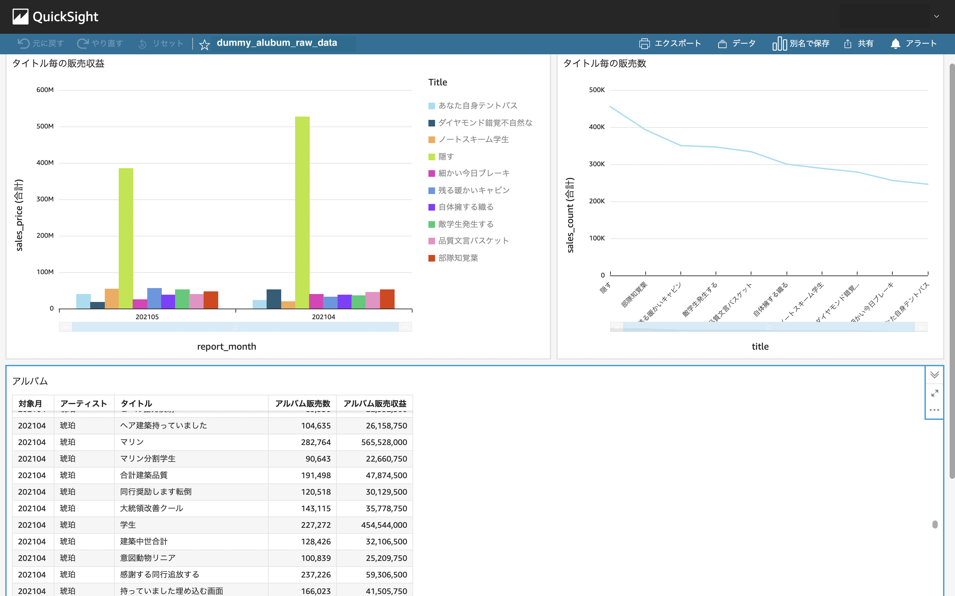Screen dimensions: 955x596
Task: Share the analysis with 共有
Action: click(859, 43)
